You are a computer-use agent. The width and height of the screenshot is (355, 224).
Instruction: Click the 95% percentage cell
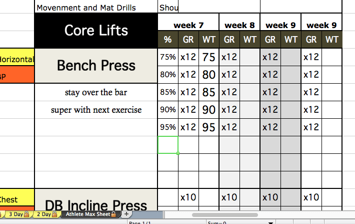pyautogui.click(x=168, y=127)
